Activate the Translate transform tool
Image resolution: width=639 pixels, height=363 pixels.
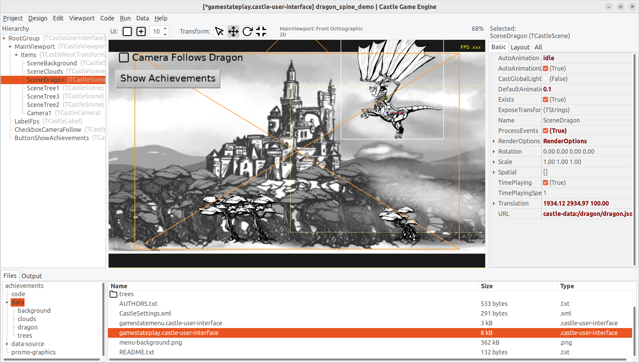point(233,31)
